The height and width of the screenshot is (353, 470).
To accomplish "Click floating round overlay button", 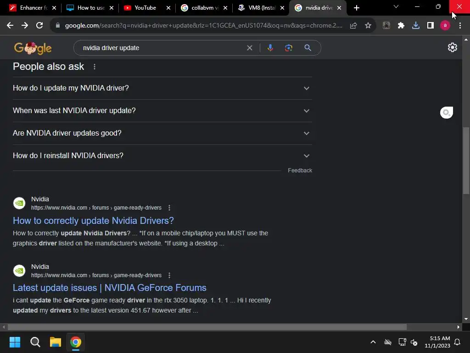I will pyautogui.click(x=446, y=113).
